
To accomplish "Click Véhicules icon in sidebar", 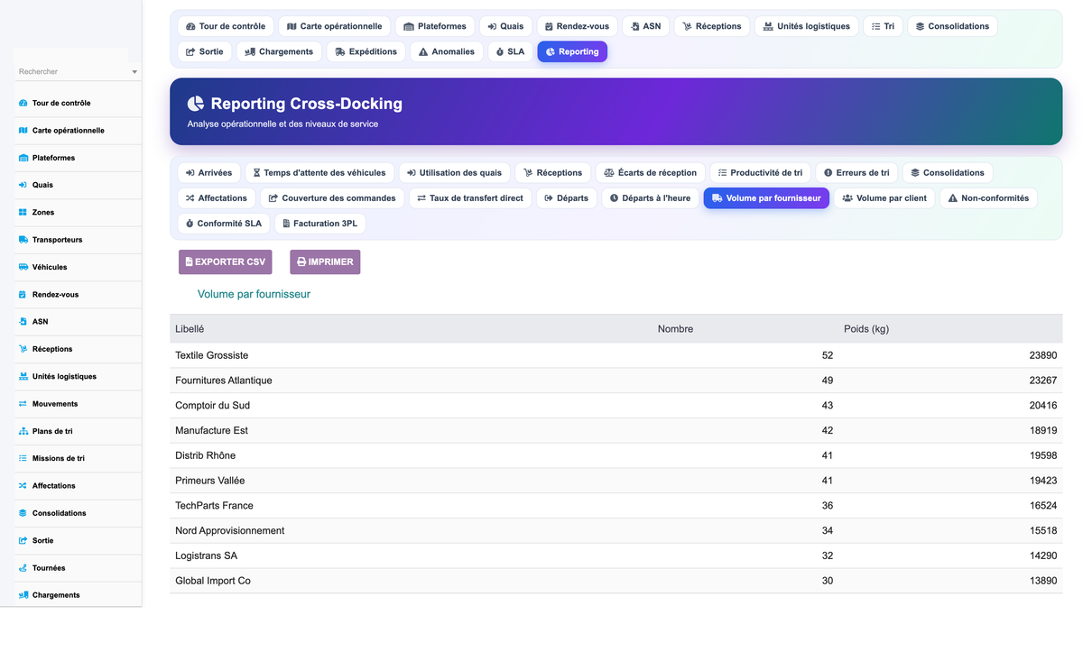I will coord(23,267).
